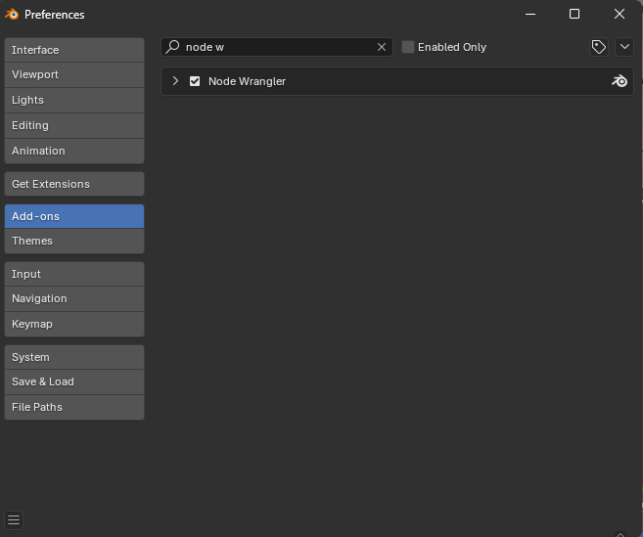Click the search magnifier icon
The image size is (643, 537).
(x=172, y=47)
